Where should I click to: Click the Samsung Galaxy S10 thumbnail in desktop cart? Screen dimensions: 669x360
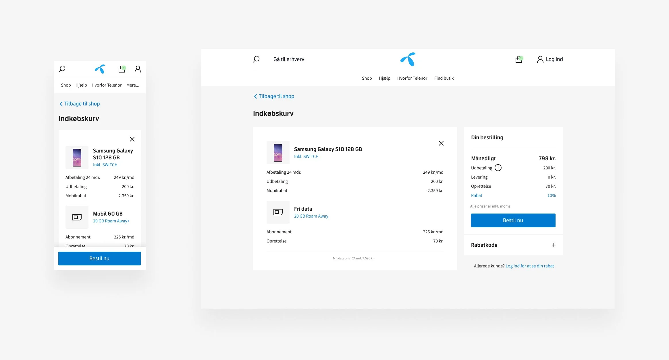[x=278, y=152]
